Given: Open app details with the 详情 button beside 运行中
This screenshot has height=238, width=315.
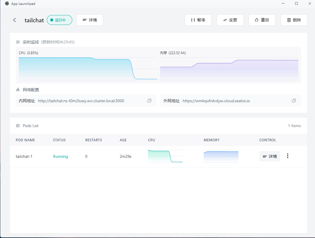Looking at the screenshot, I should [x=90, y=20].
